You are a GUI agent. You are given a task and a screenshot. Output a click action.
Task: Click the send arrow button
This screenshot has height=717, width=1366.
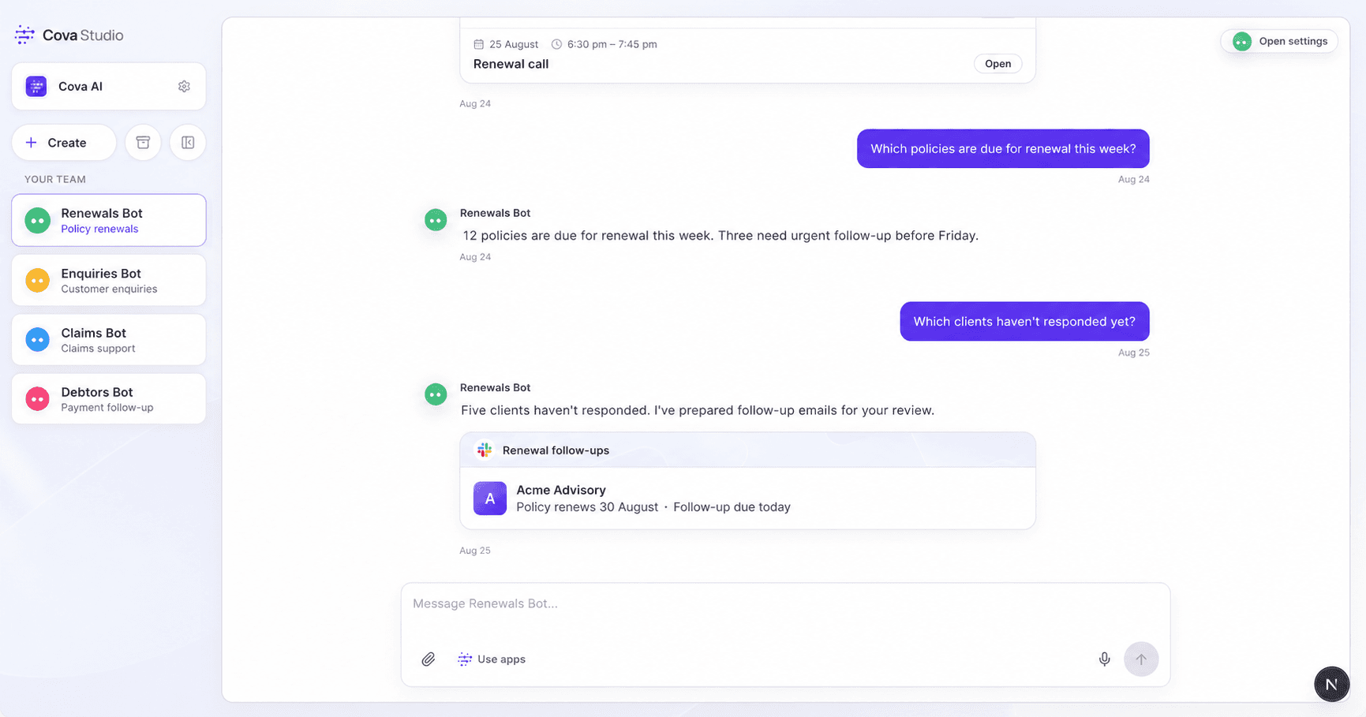(1141, 659)
